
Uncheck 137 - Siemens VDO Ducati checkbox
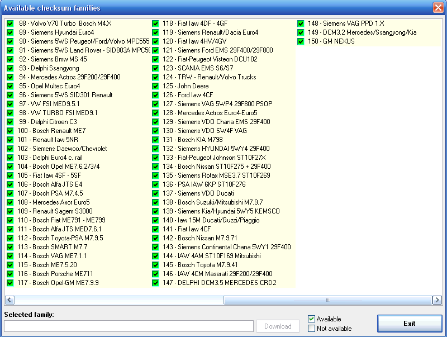(x=155, y=193)
